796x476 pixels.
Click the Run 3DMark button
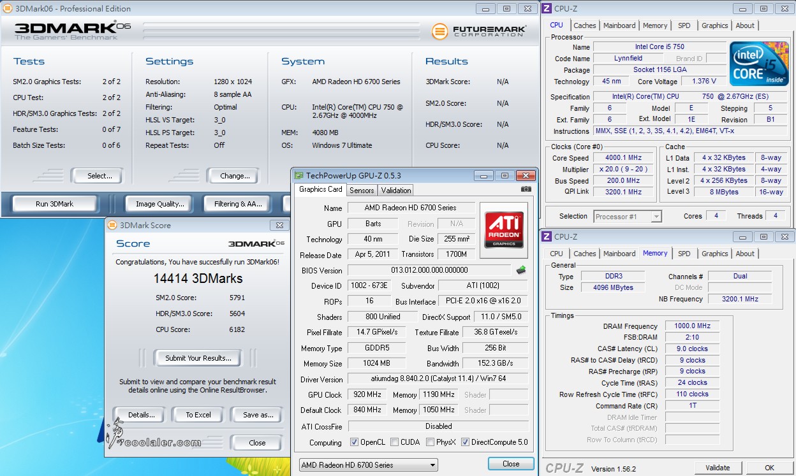(x=55, y=204)
